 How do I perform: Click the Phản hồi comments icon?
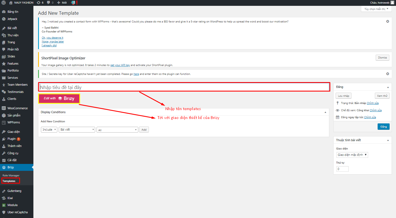point(4,49)
